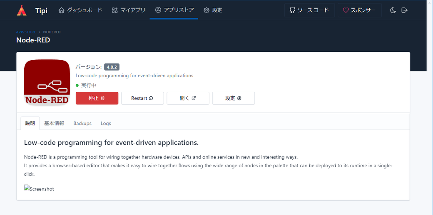
Task: Stop the app with red 停止 button
Action: (97, 98)
